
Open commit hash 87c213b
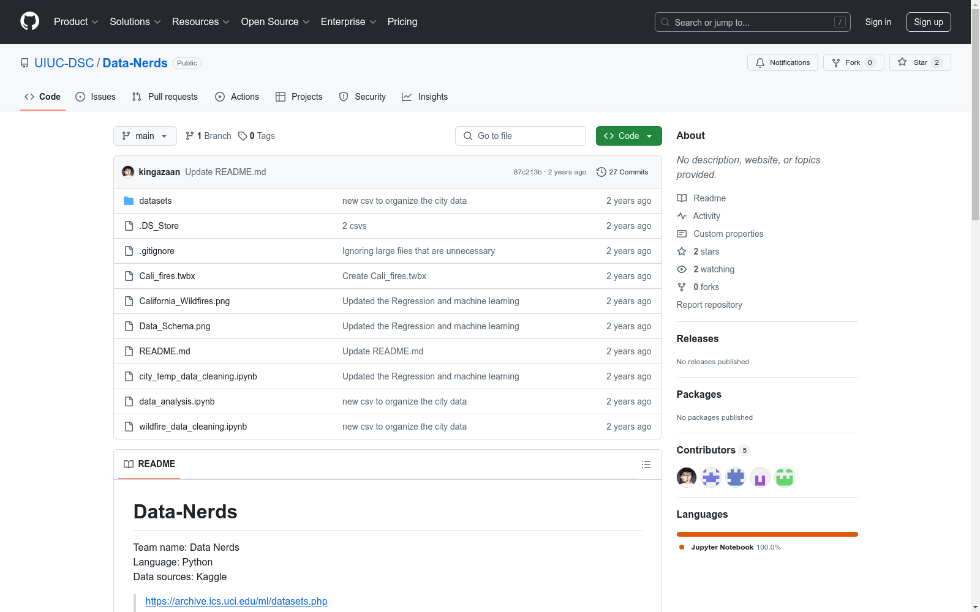point(527,172)
